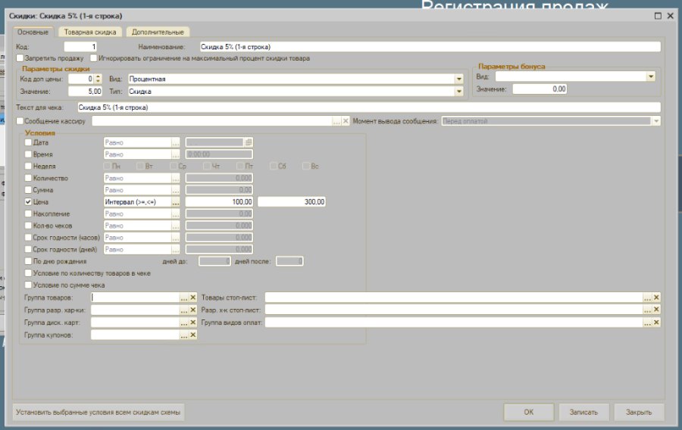Click the Записать button

click(x=583, y=412)
